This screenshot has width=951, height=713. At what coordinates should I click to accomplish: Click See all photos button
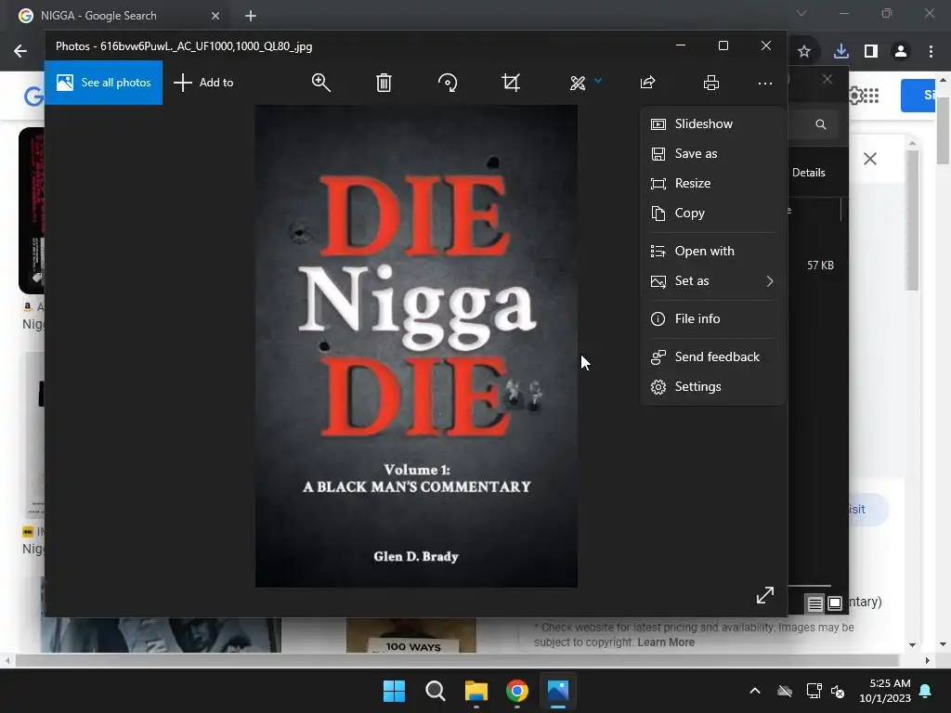103,83
